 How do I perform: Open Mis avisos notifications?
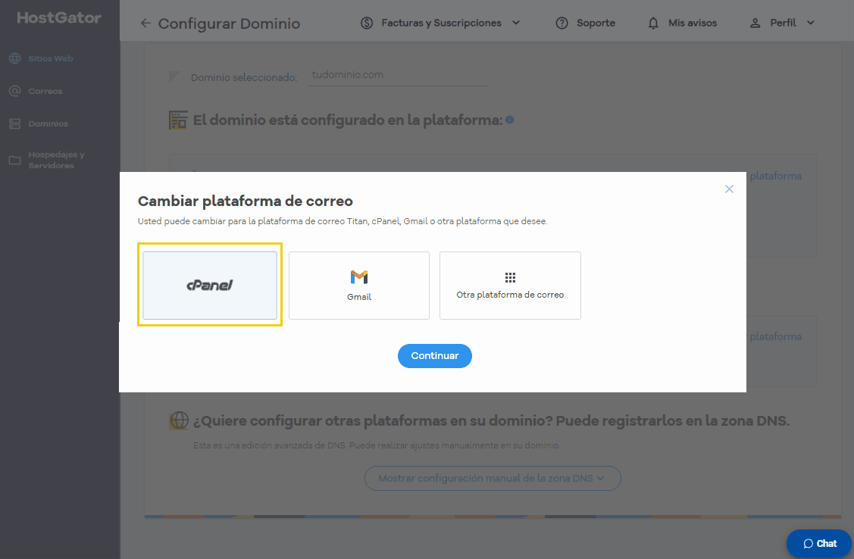693,23
